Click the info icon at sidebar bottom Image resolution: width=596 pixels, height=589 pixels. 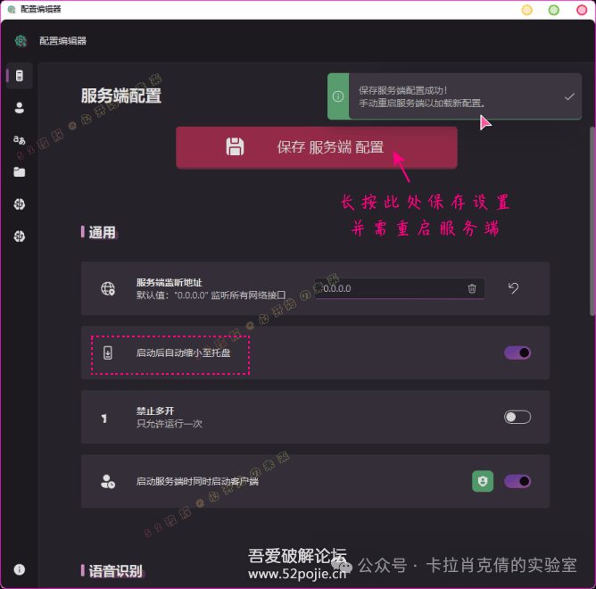click(19, 569)
